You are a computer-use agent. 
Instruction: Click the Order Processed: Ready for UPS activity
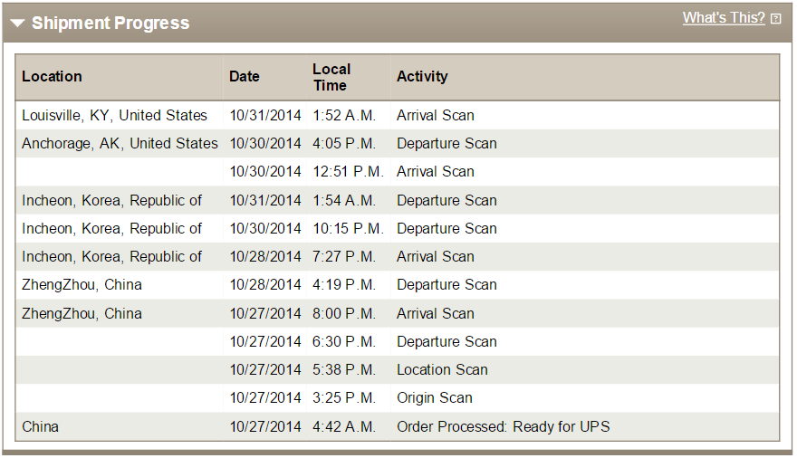pos(504,426)
